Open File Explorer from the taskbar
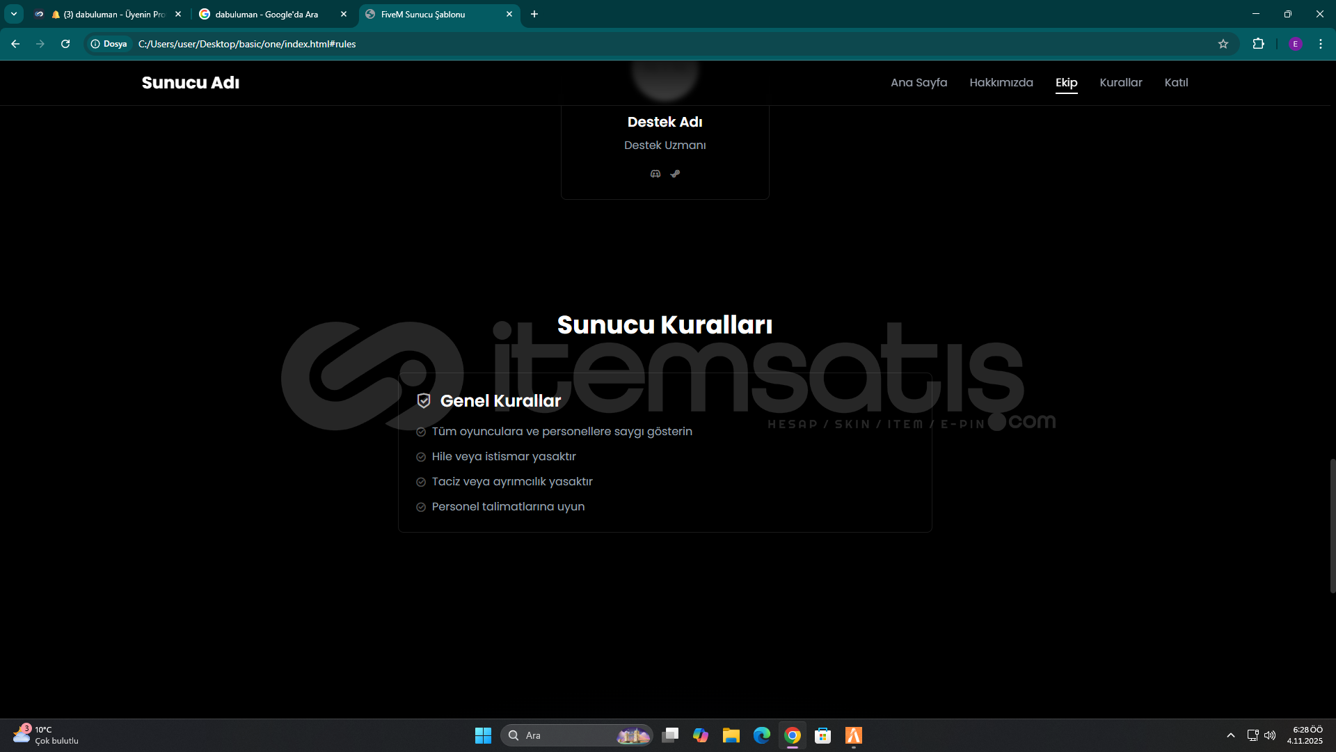The height and width of the screenshot is (752, 1336). (731, 735)
